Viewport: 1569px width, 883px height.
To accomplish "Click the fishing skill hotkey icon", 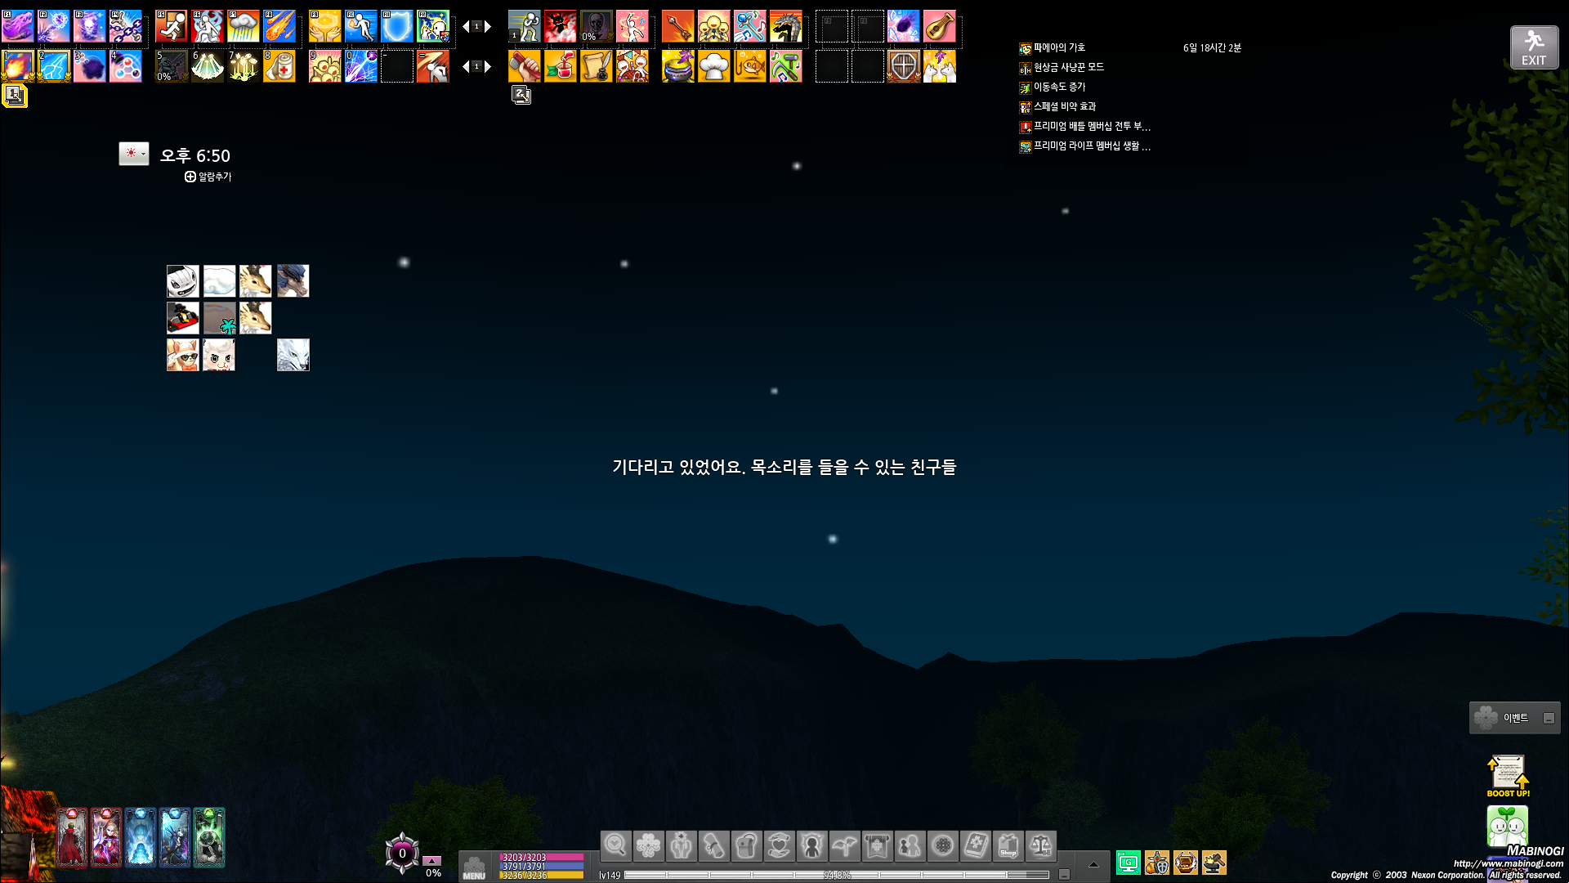I will [749, 66].
